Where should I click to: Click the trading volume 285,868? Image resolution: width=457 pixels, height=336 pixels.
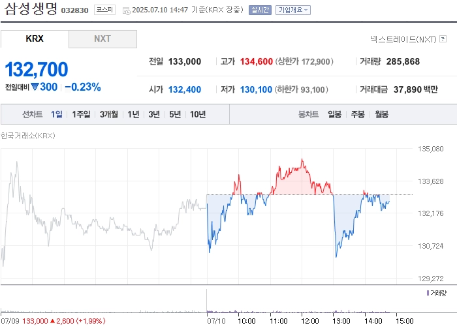pyautogui.click(x=403, y=61)
